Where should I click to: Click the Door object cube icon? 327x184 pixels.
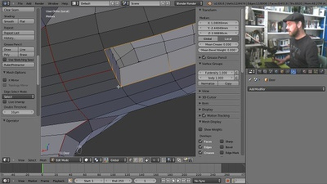click(x=266, y=80)
